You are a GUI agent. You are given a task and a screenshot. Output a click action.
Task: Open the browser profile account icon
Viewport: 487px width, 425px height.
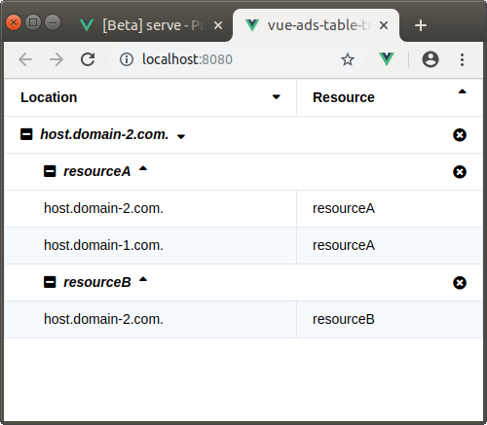coord(431,59)
